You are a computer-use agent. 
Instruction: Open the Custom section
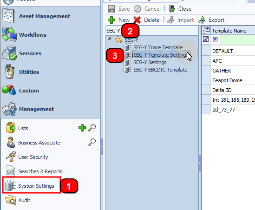click(29, 91)
